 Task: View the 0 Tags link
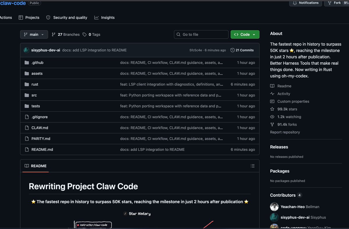(x=91, y=34)
